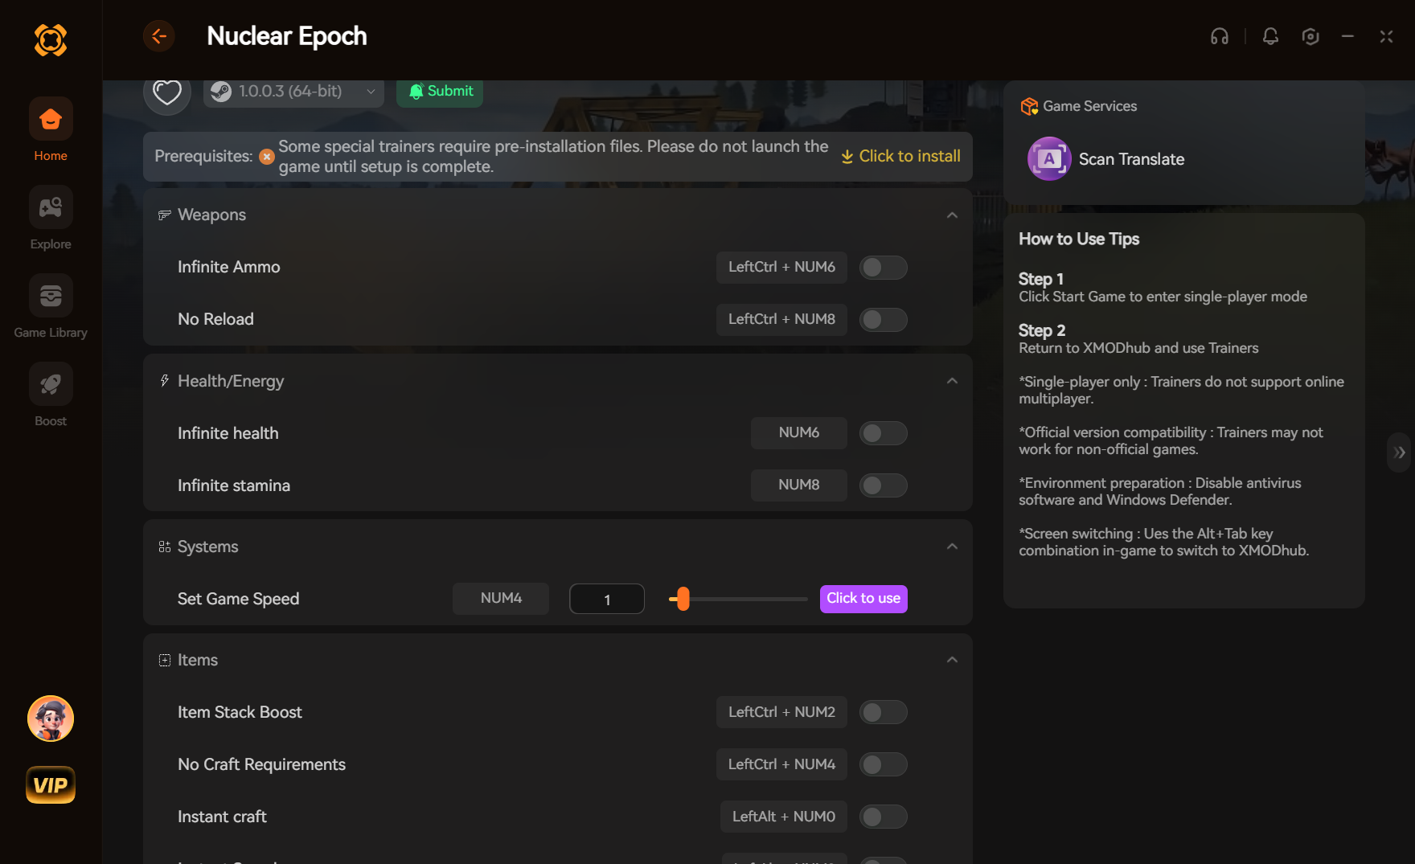Edit No Reload hotkey LeftCtrl + NUM8
This screenshot has width=1415, height=864.
(781, 320)
